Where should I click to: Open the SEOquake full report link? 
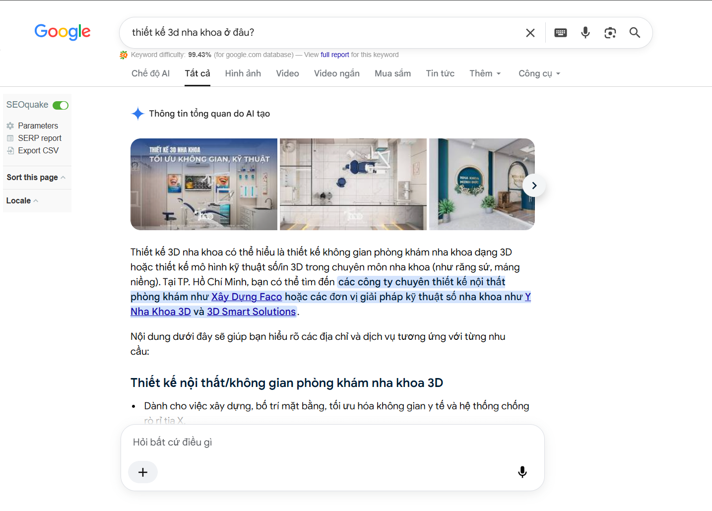335,55
